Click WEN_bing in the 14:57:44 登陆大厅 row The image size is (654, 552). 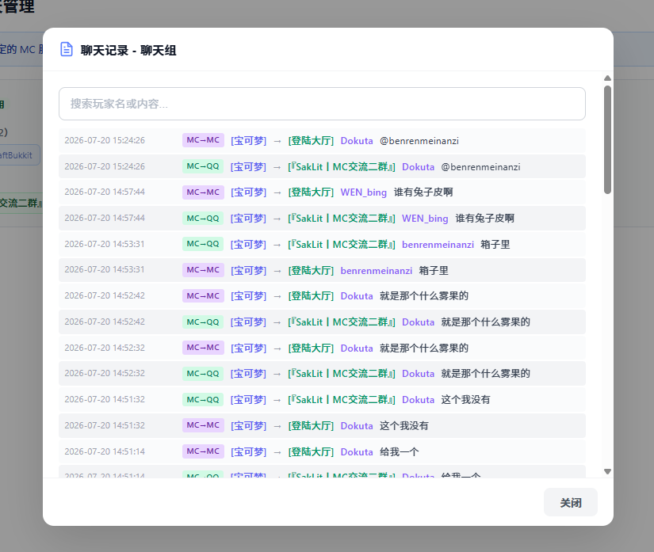point(364,192)
